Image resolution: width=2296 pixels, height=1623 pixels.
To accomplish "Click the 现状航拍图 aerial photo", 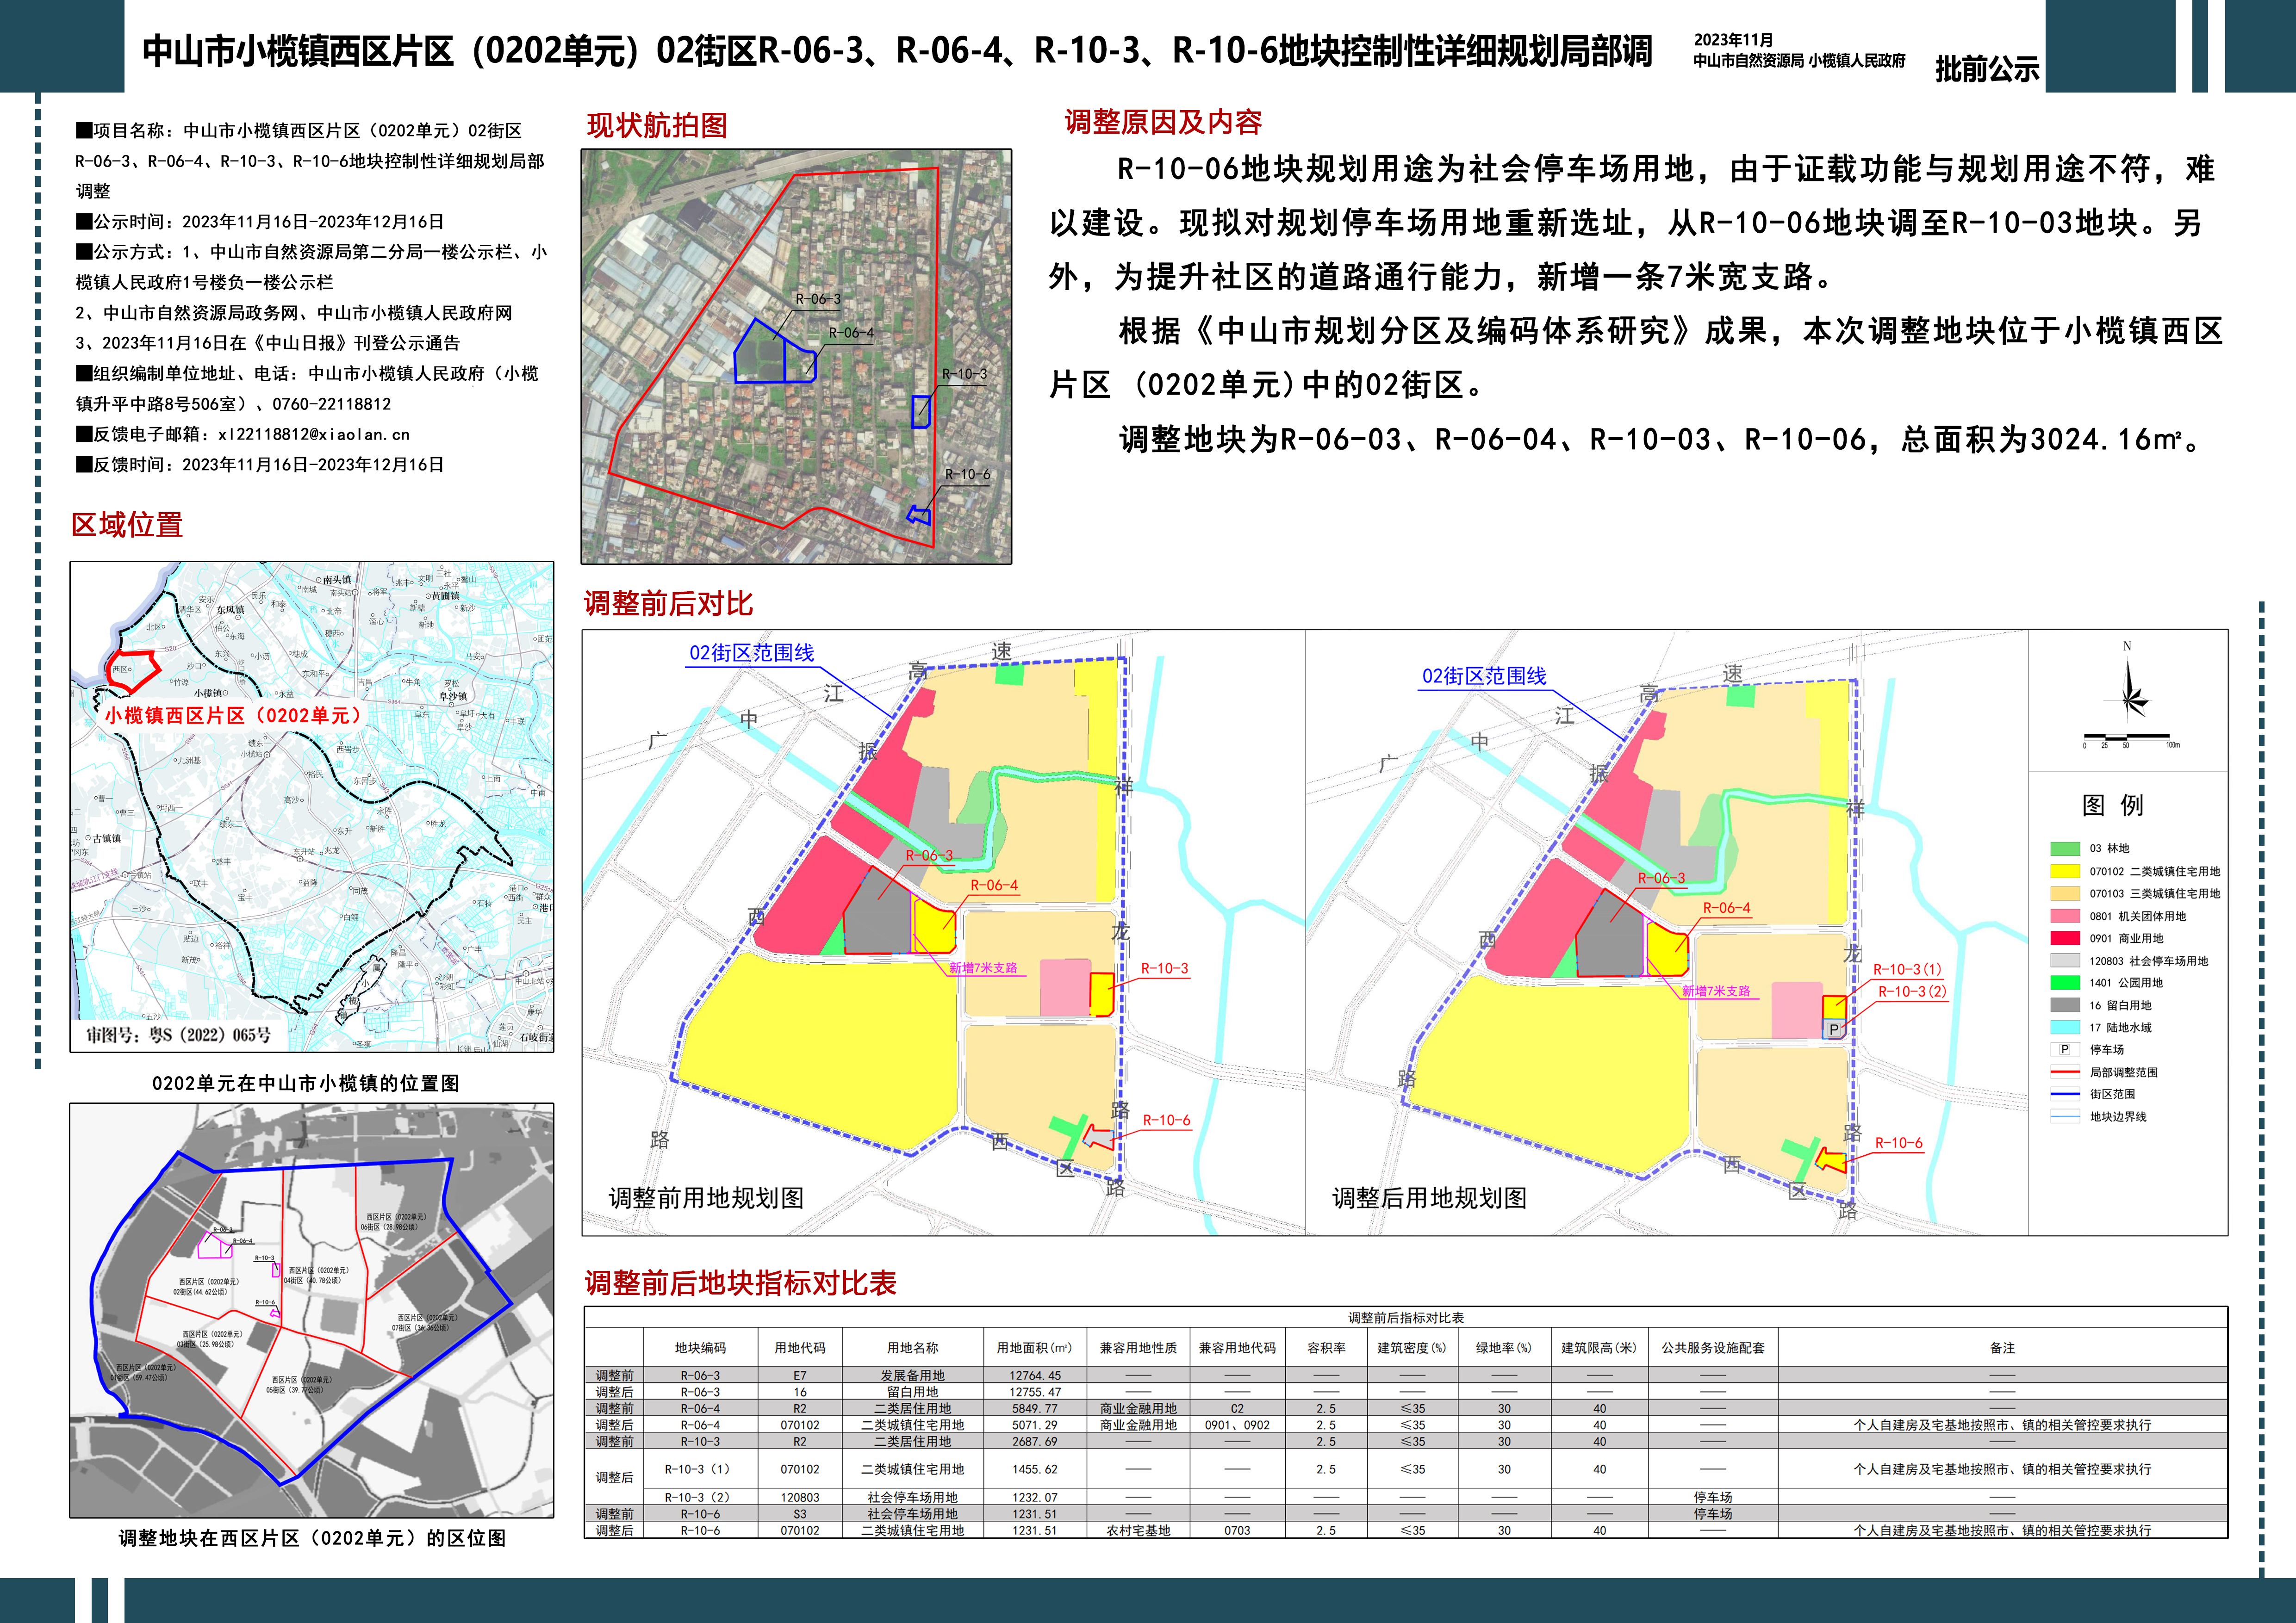I will coord(796,357).
